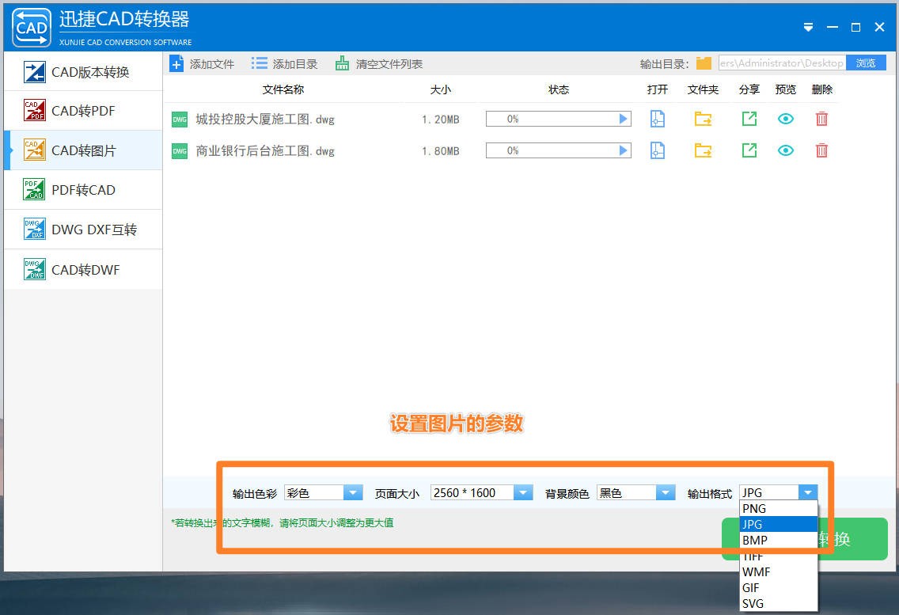Share 城投控股大厦施工图 via the green share icon
The image size is (899, 615).
click(749, 119)
